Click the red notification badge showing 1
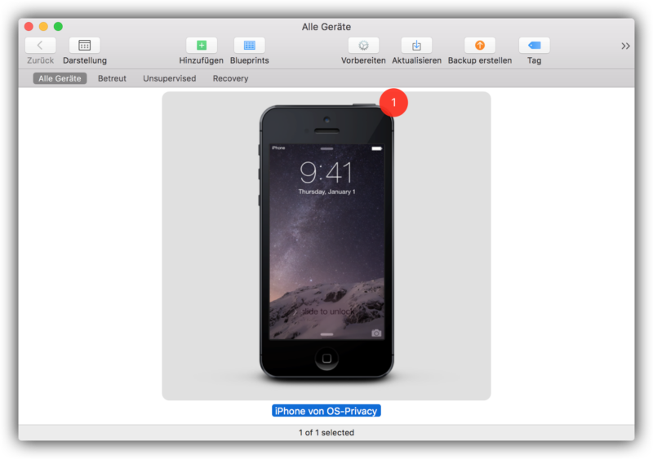653x459 pixels. point(393,103)
